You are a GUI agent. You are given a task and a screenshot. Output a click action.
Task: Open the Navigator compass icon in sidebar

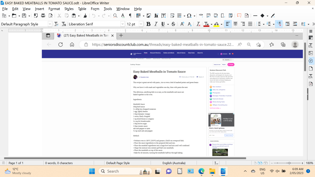point(311,61)
